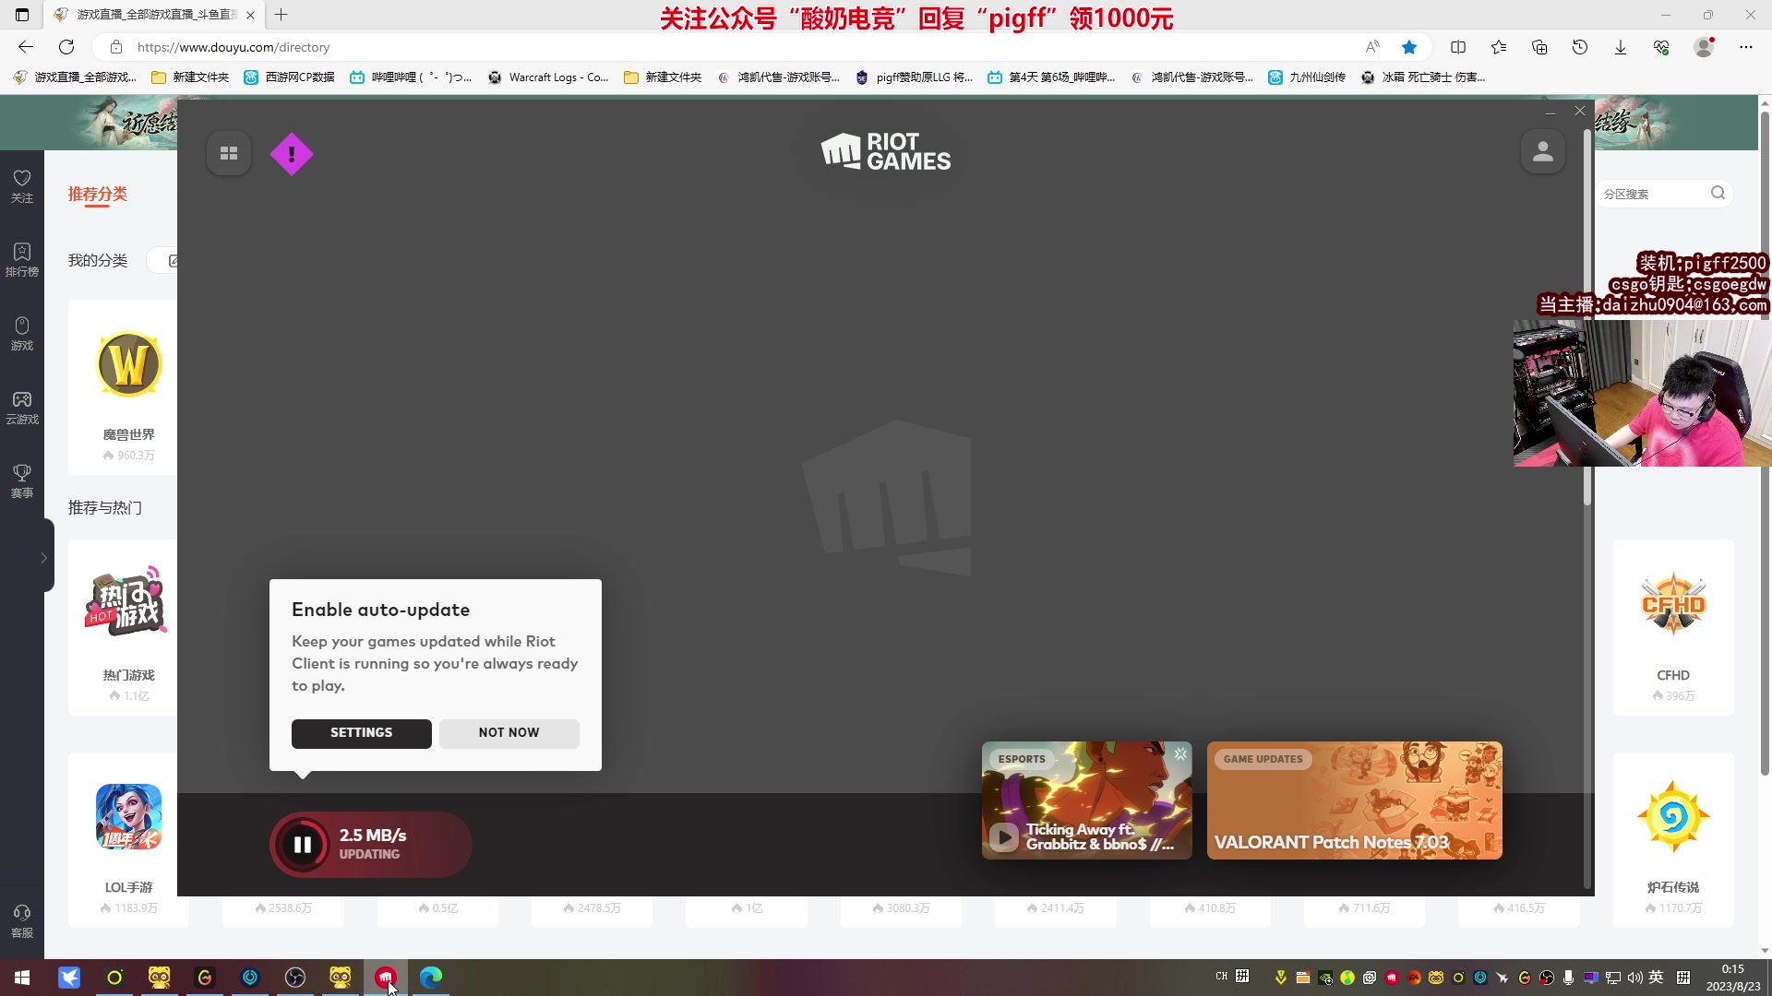
Task: Open the first 新建文件夹 bookmark folder
Action: tap(190, 77)
